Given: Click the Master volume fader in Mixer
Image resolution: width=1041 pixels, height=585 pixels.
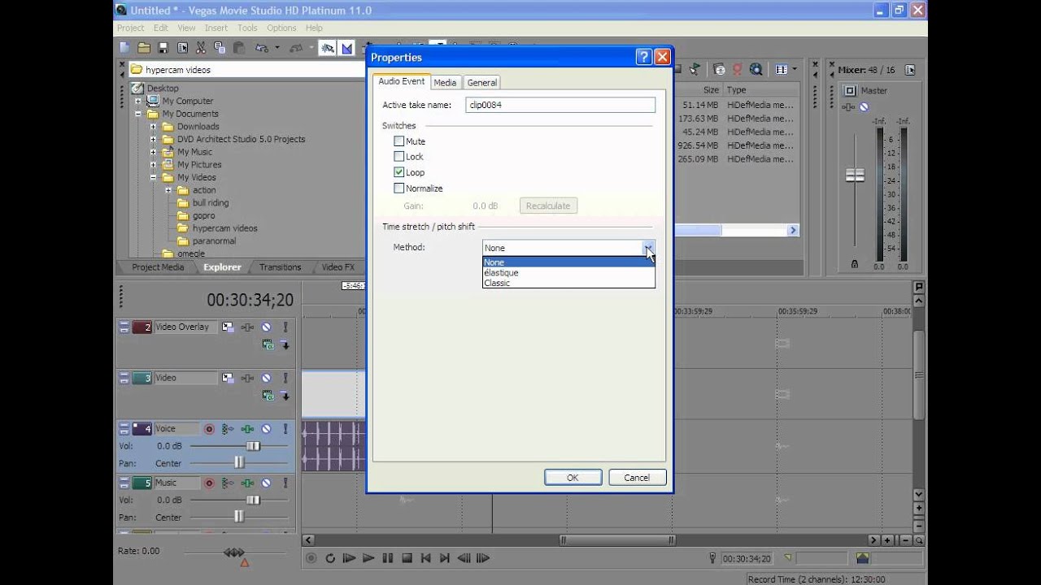Looking at the screenshot, I should (855, 175).
